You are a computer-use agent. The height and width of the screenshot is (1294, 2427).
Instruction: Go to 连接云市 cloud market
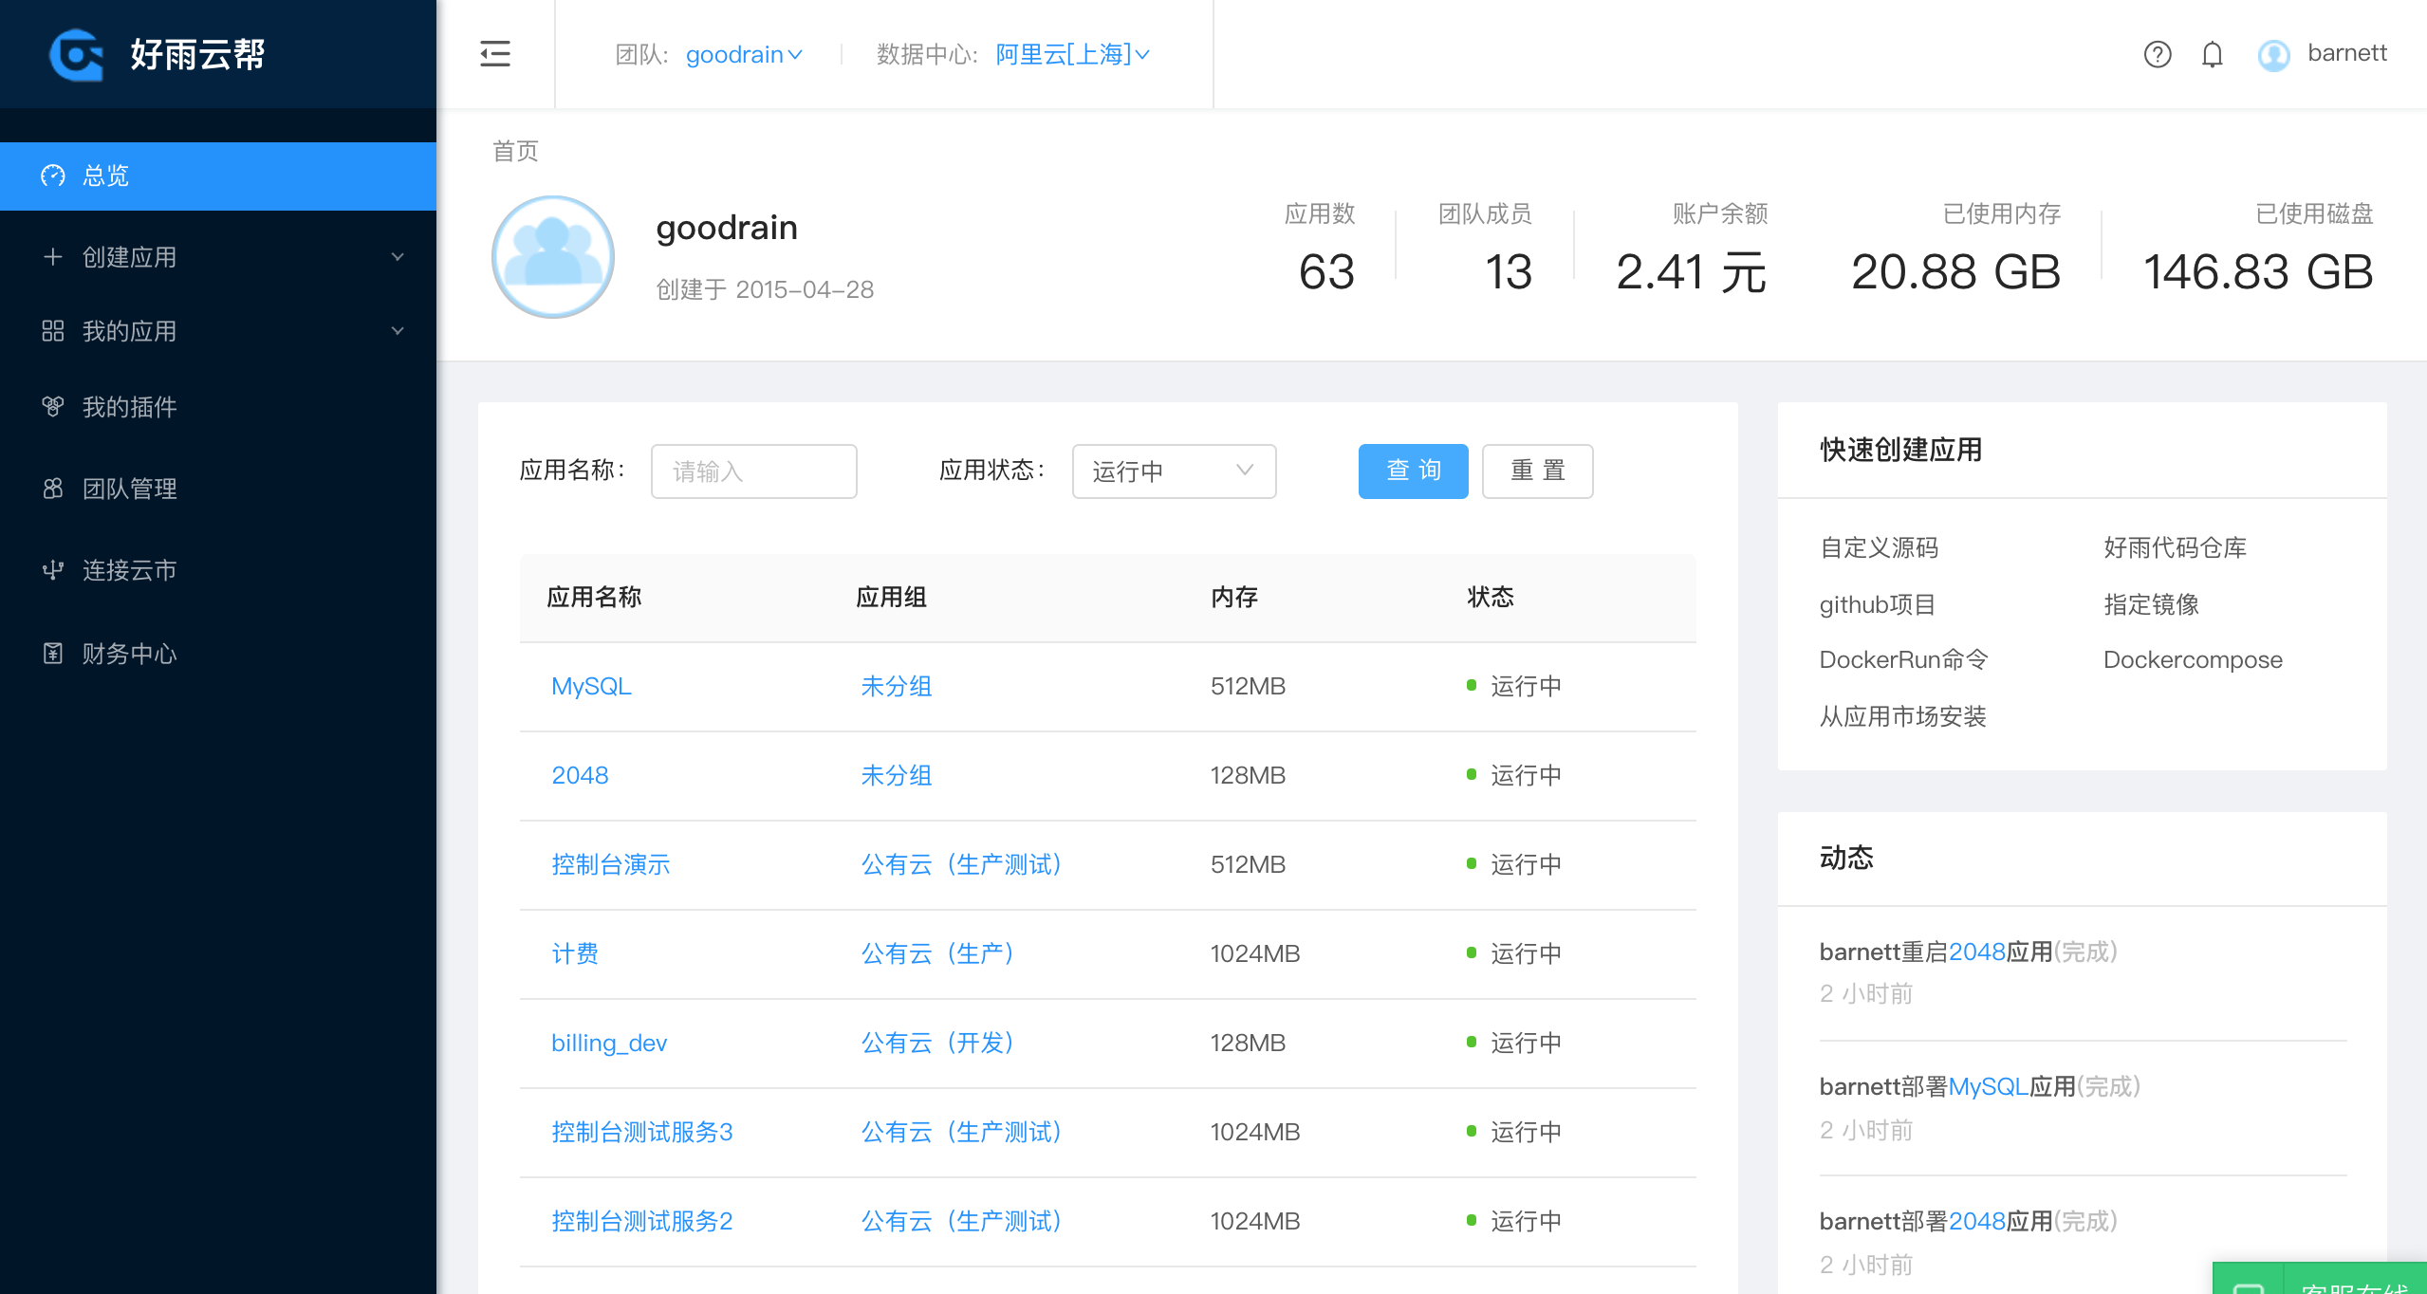click(129, 570)
